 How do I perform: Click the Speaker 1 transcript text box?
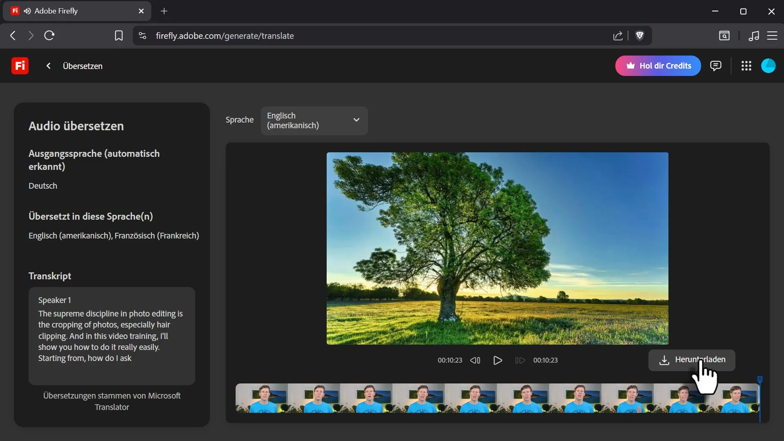point(111,336)
